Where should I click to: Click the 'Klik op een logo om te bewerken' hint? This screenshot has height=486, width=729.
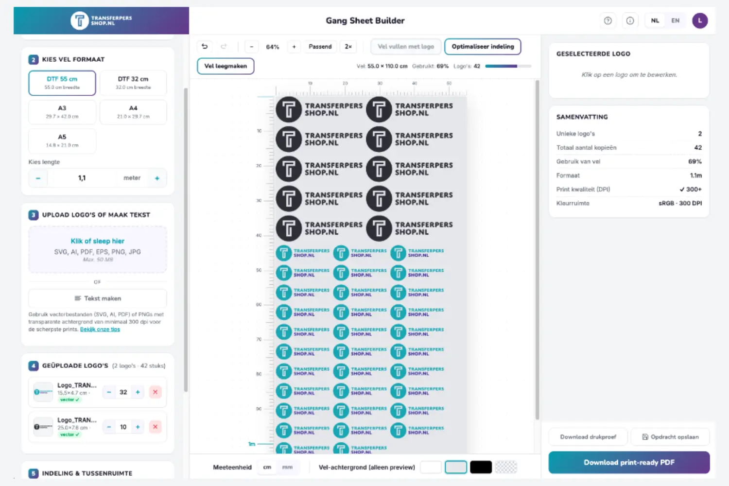click(x=629, y=75)
